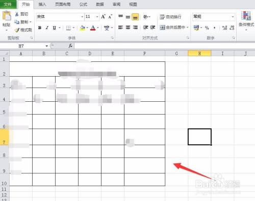
Task: Open the Alignment group dialog launcher
Action: 188,38
